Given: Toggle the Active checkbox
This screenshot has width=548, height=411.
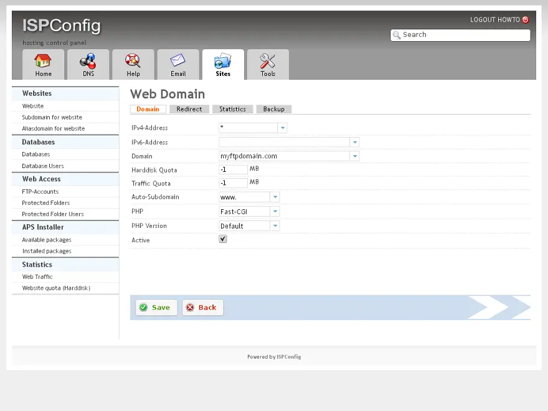Looking at the screenshot, I should click(223, 239).
